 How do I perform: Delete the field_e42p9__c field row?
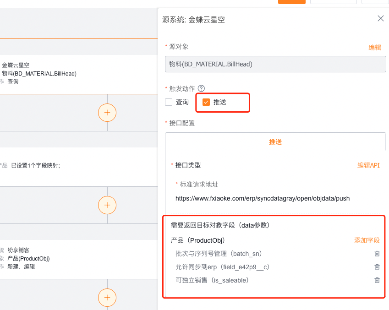tap(377, 267)
